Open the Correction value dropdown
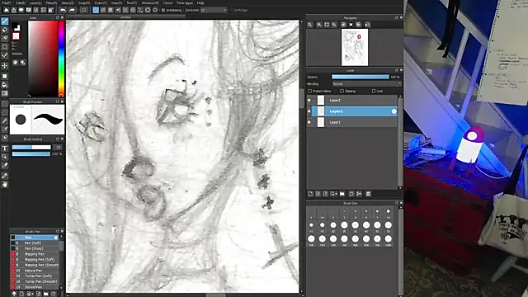The height and width of the screenshot is (297, 528). coord(214,10)
